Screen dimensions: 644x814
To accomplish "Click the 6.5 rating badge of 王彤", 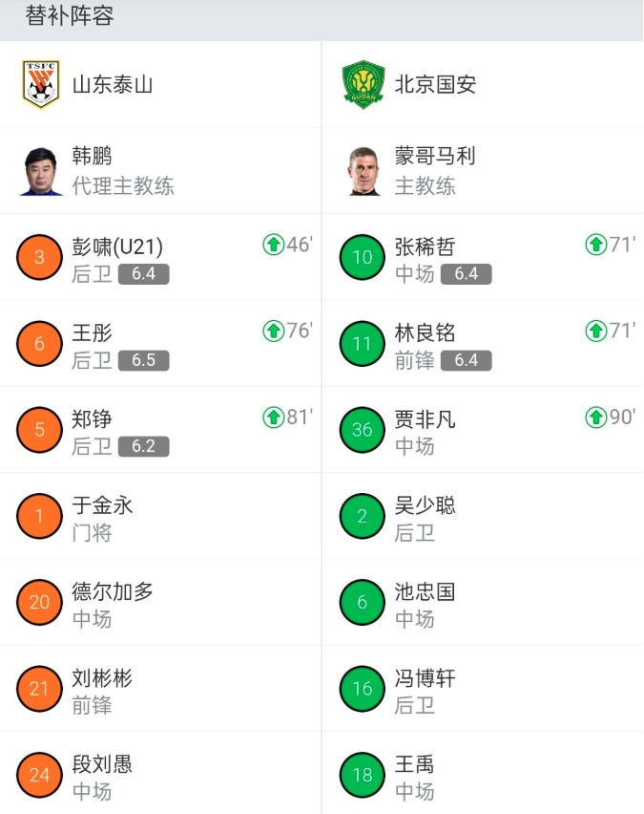I will pos(144,361).
